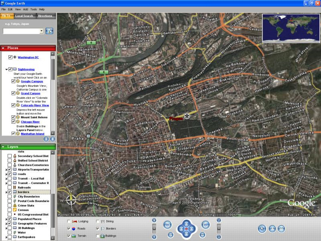Open the View menu
This screenshot has width=321, height=241.
pos(18,9)
